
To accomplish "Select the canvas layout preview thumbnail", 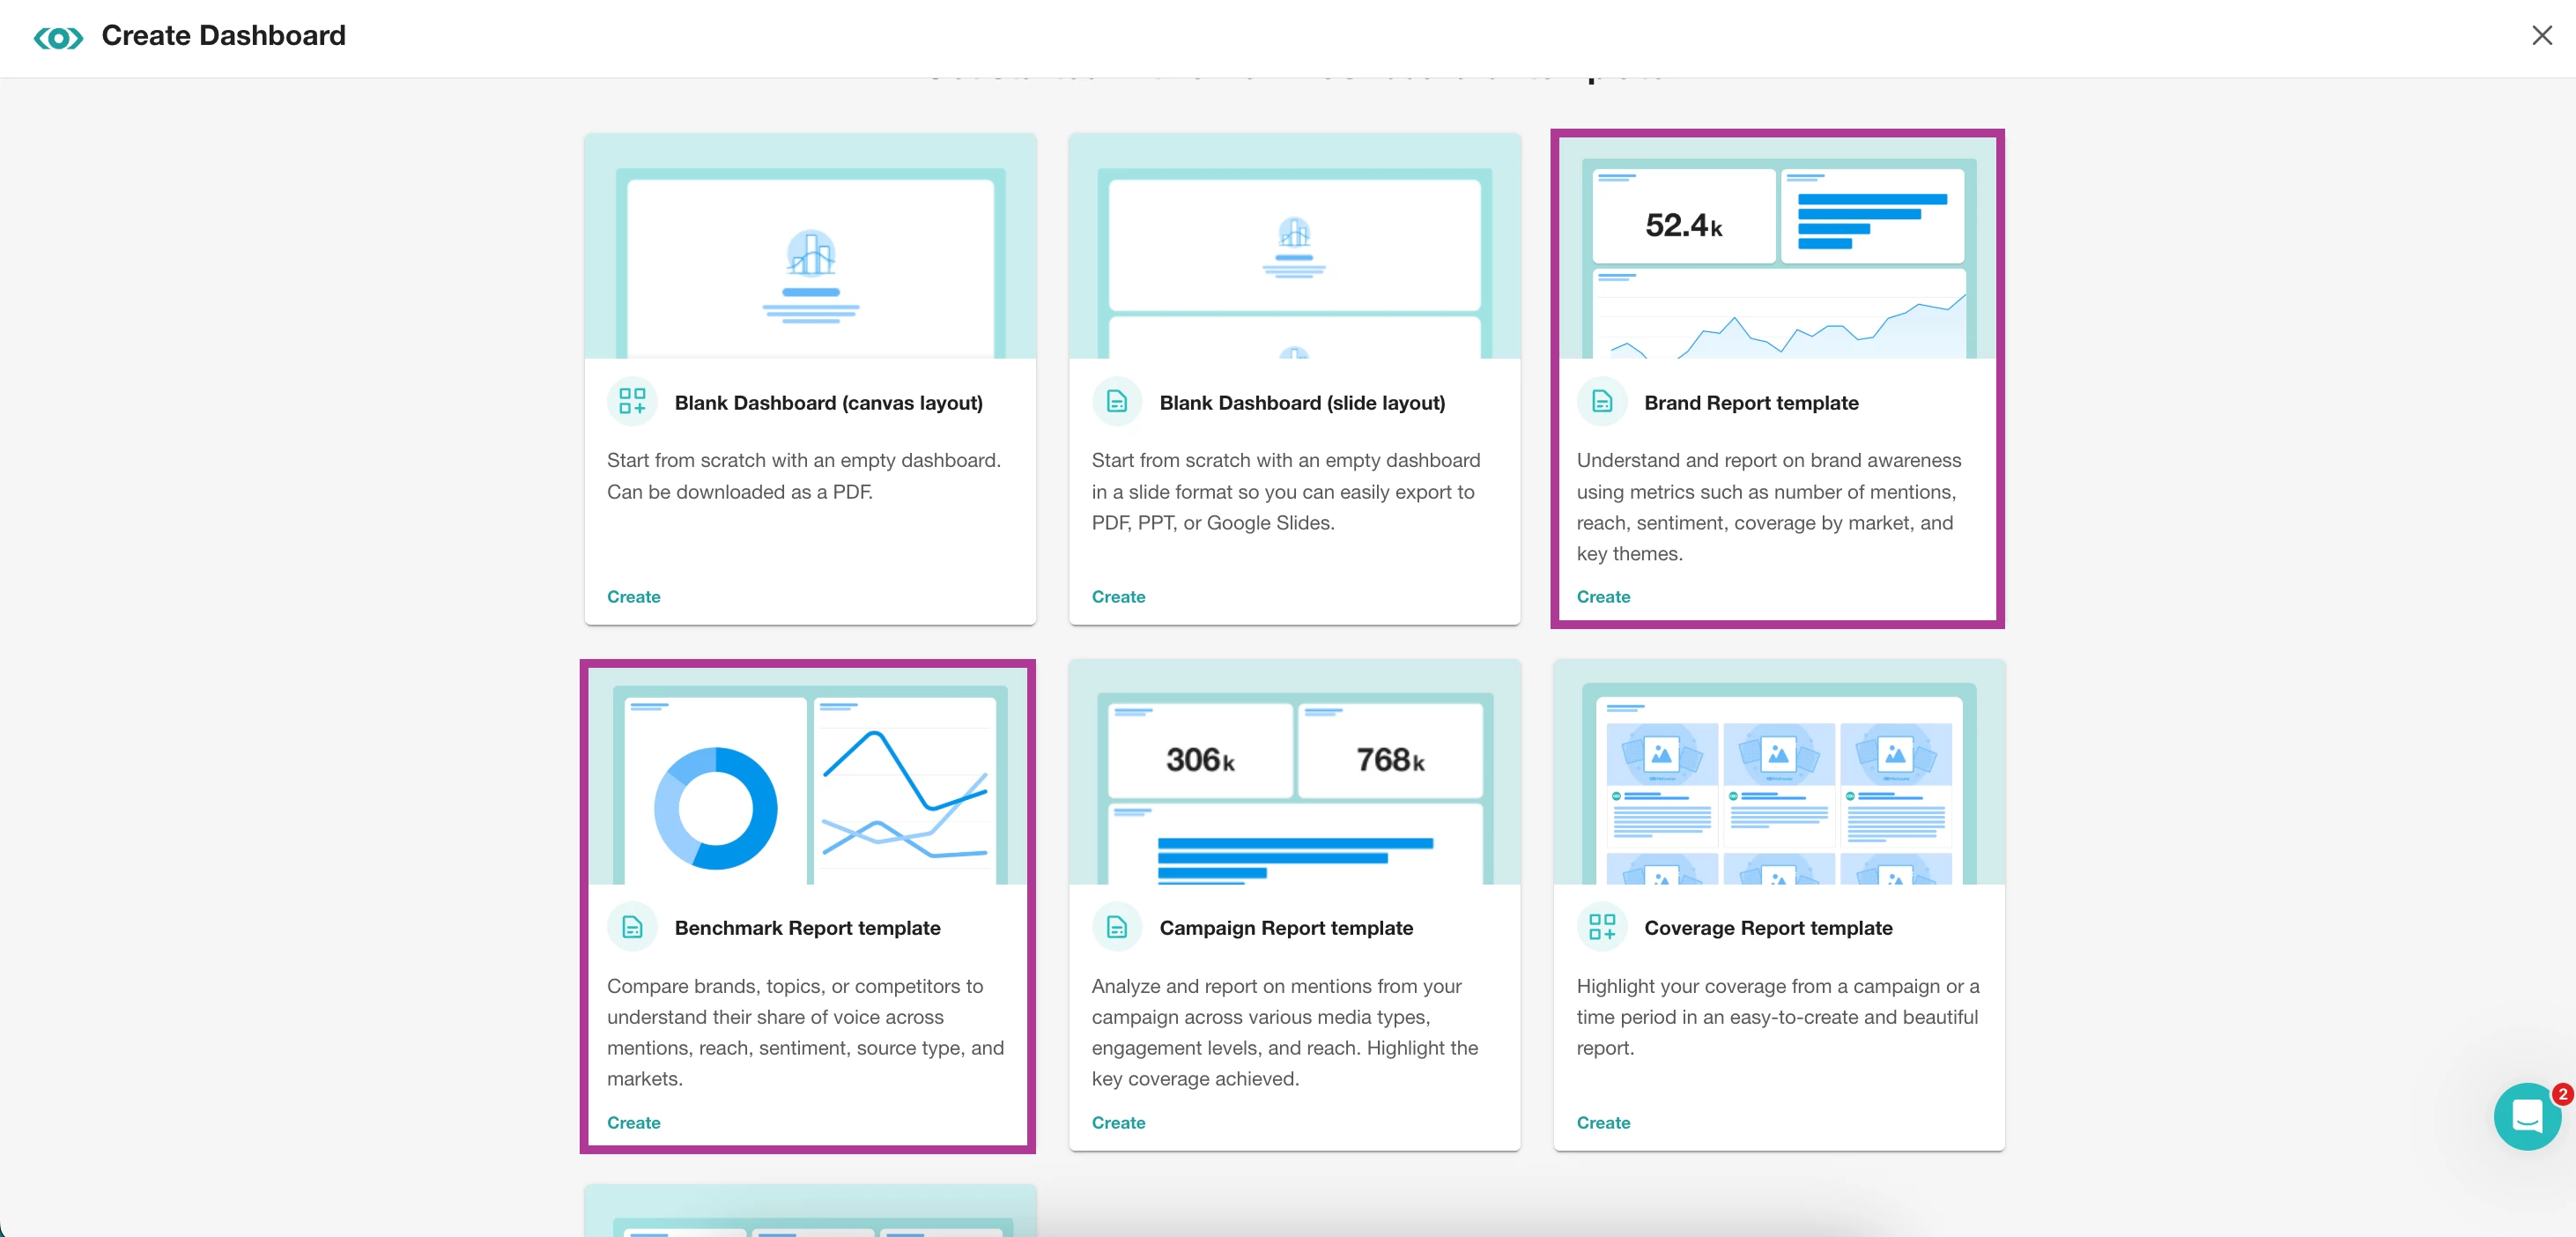I will [x=810, y=246].
